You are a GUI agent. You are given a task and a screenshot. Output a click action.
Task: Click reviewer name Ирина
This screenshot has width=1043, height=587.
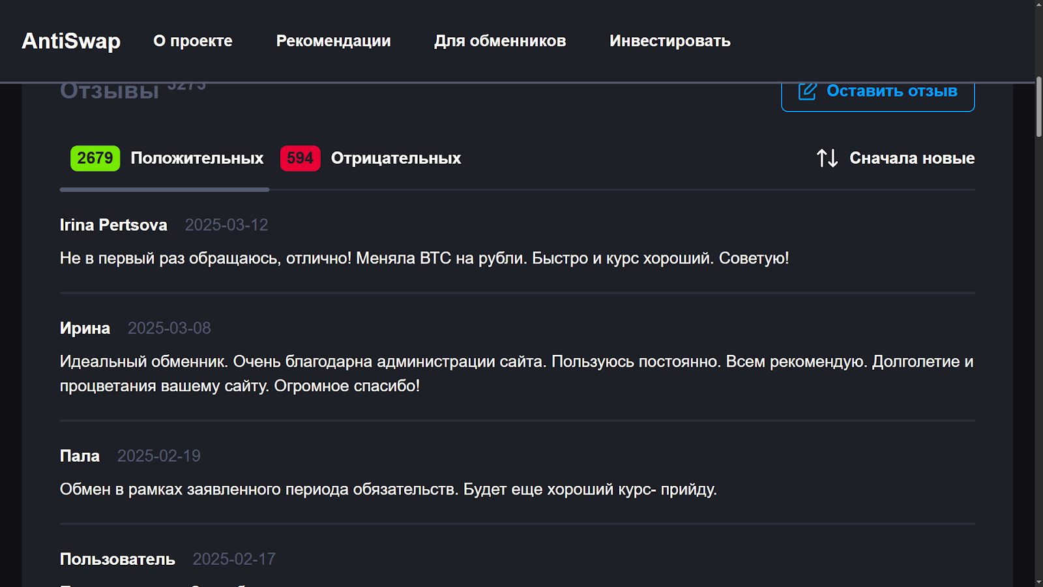point(85,328)
